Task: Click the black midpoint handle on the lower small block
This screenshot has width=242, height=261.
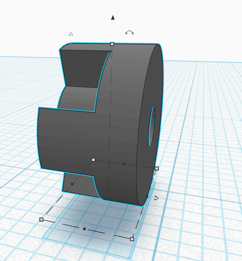Action: coord(72,184)
